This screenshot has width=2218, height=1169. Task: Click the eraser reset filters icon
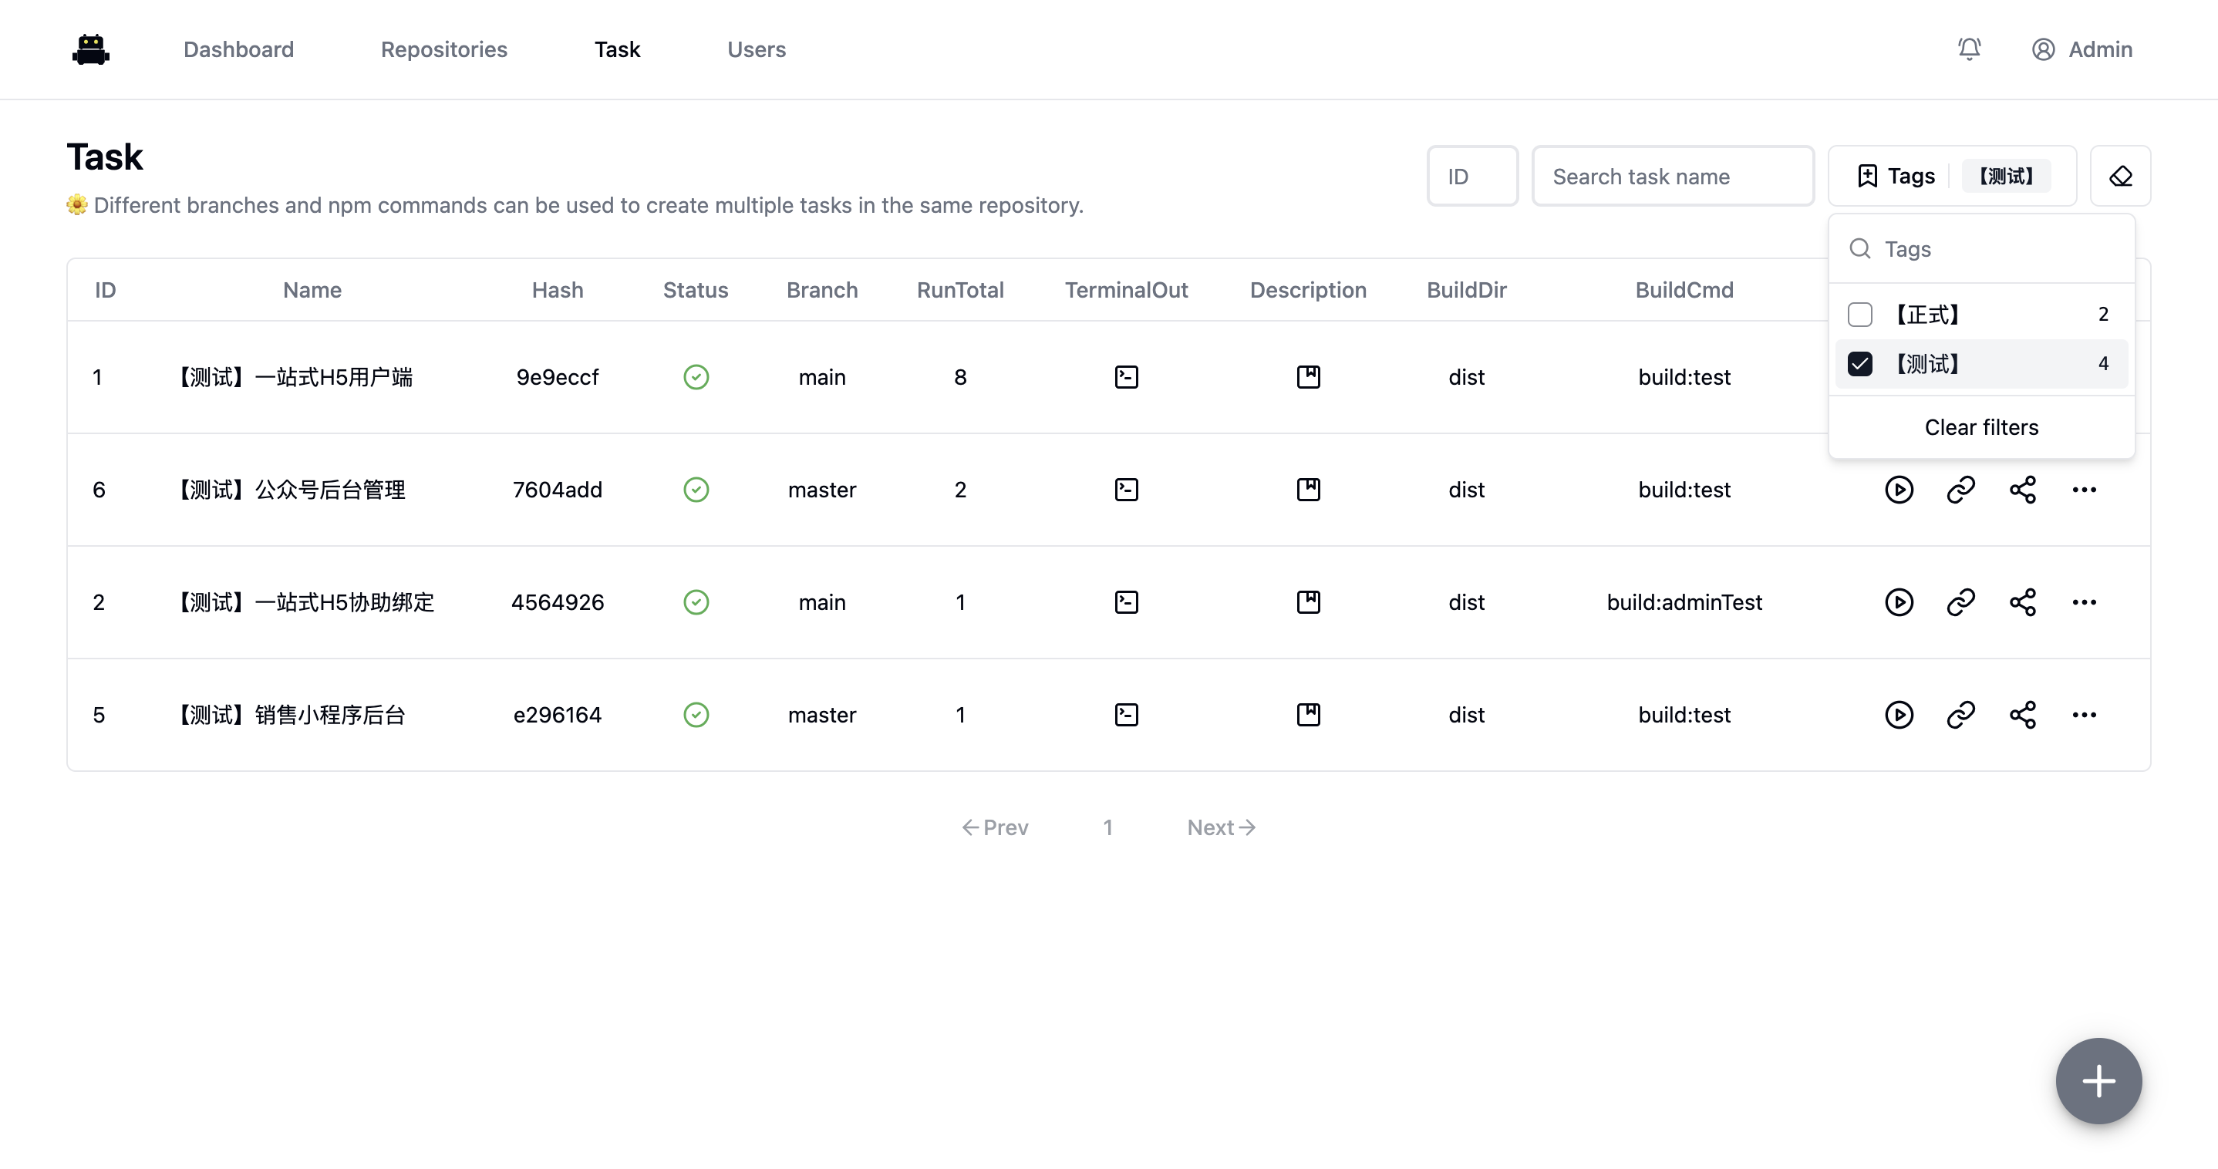tap(2120, 177)
